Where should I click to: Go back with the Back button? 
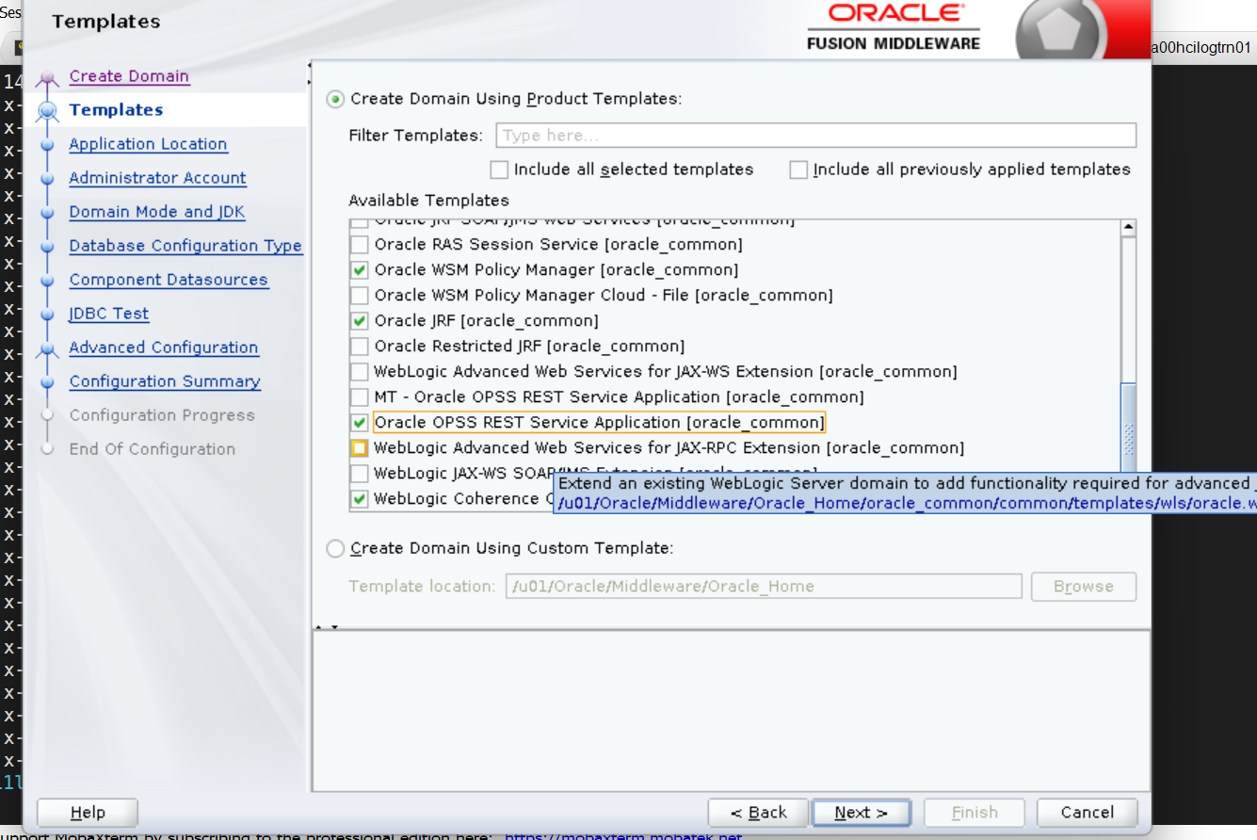tap(759, 813)
